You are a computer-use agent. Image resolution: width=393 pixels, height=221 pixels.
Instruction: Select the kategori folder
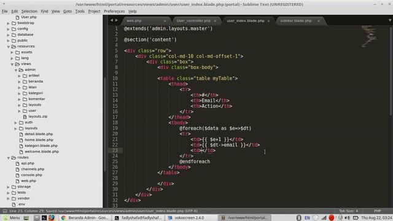(36, 93)
